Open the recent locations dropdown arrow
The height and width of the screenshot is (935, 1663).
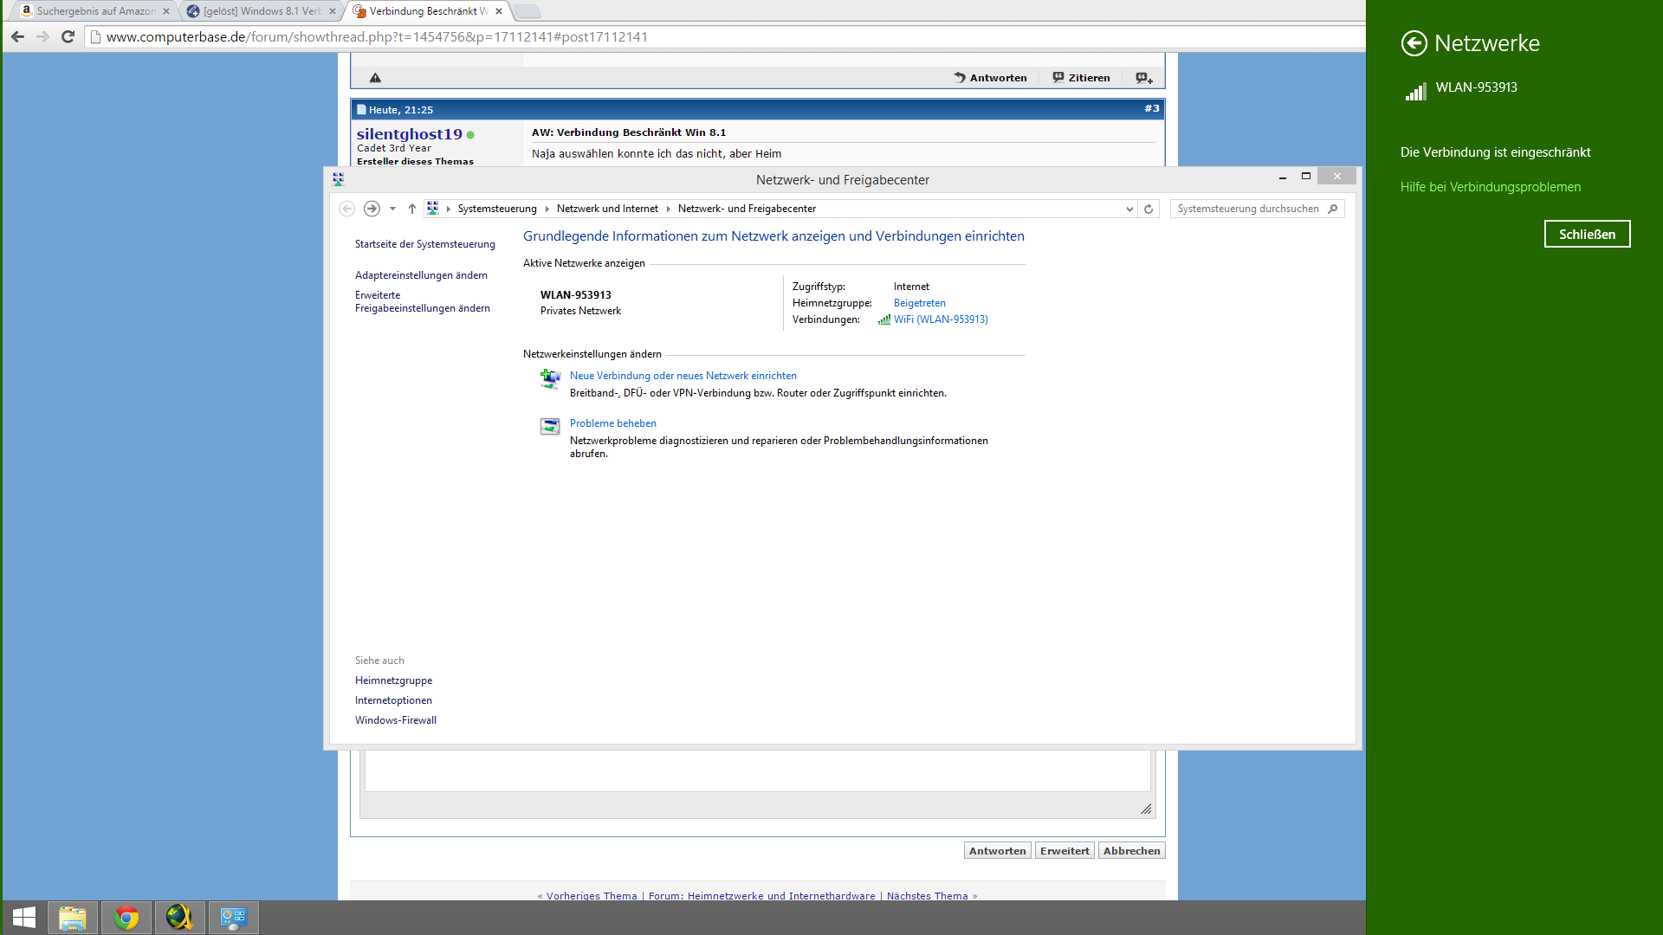(x=392, y=209)
